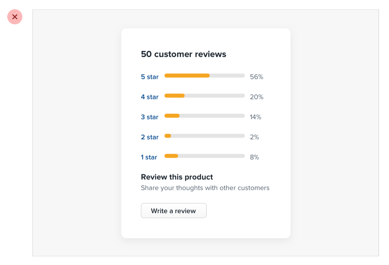
Task: Click the 56% percentage label
Action: [x=256, y=77]
